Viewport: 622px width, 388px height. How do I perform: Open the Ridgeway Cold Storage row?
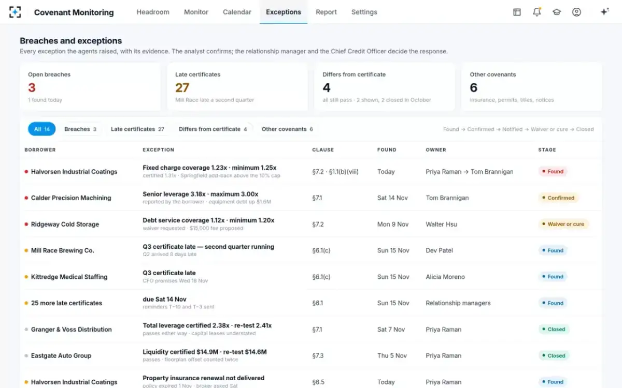point(311,224)
